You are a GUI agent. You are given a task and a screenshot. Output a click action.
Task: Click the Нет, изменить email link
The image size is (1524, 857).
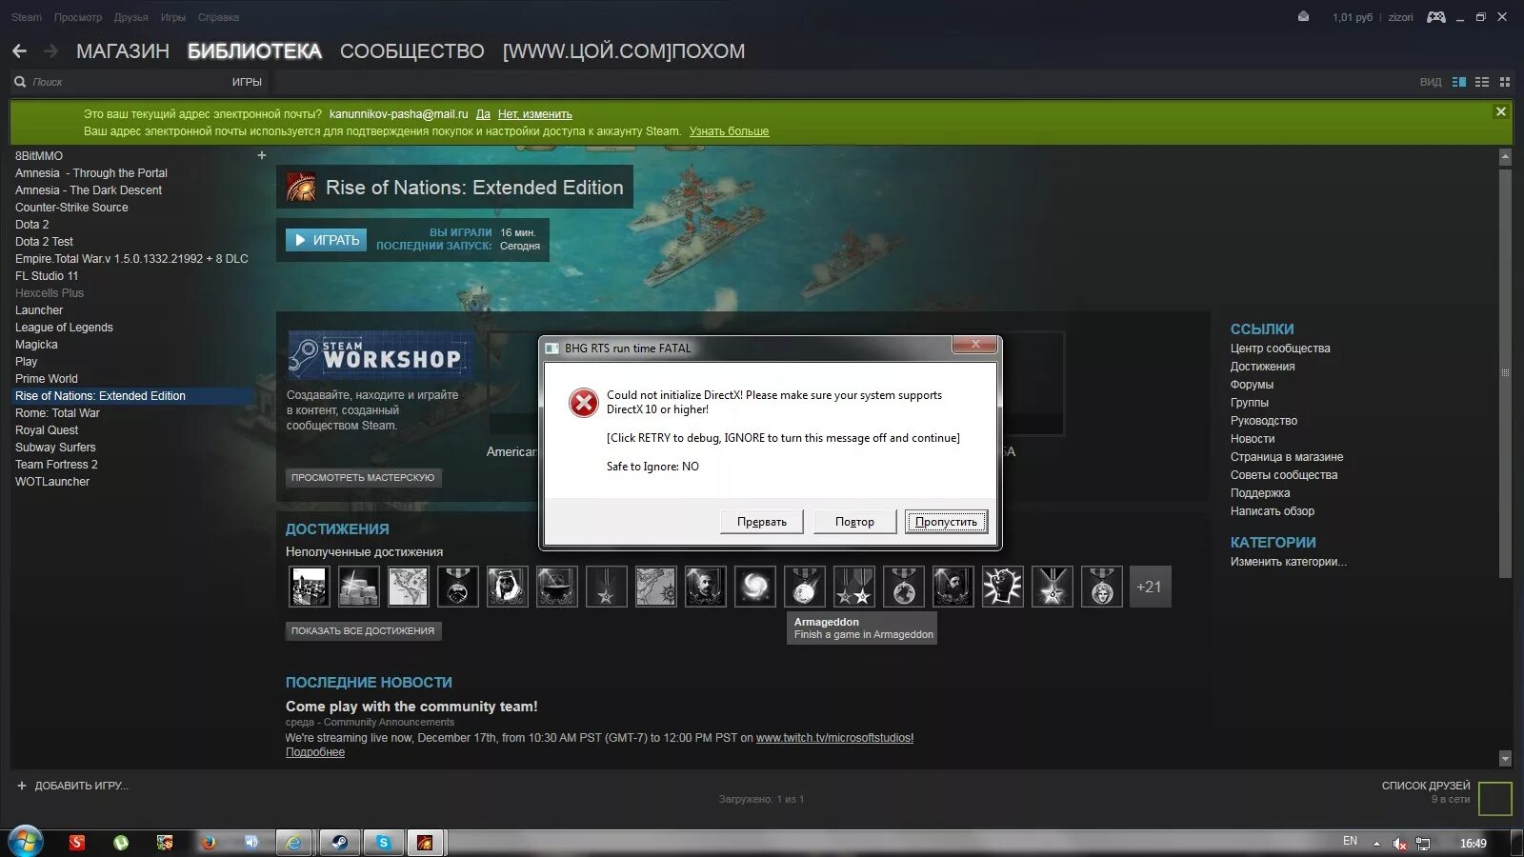535,114
